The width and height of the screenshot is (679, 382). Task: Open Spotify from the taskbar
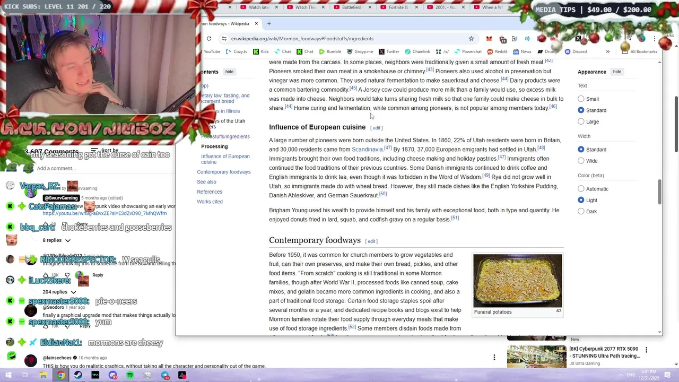pos(130,375)
